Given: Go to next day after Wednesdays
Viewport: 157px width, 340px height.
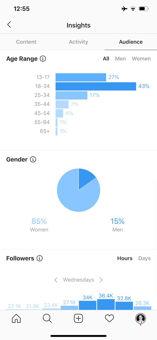Looking at the screenshot, I should click(101, 280).
